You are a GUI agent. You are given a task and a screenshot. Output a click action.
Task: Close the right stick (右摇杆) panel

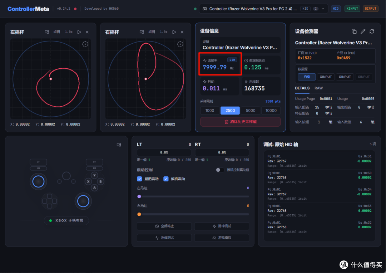click(x=182, y=32)
